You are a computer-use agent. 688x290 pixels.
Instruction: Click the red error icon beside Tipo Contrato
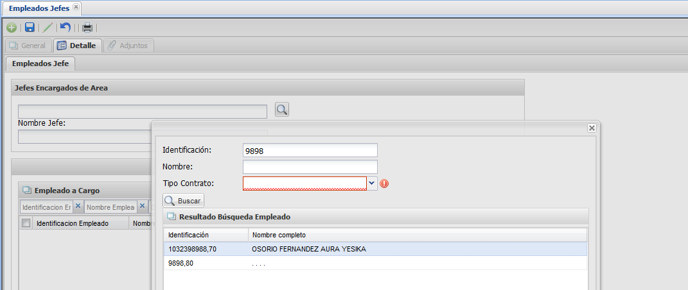[x=385, y=183]
